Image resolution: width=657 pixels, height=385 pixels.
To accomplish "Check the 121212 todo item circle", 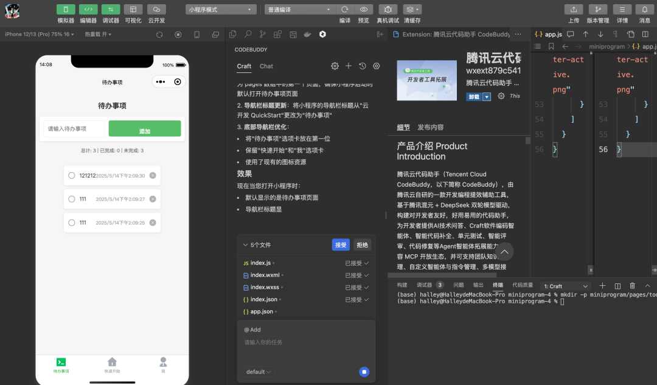I will pos(72,176).
